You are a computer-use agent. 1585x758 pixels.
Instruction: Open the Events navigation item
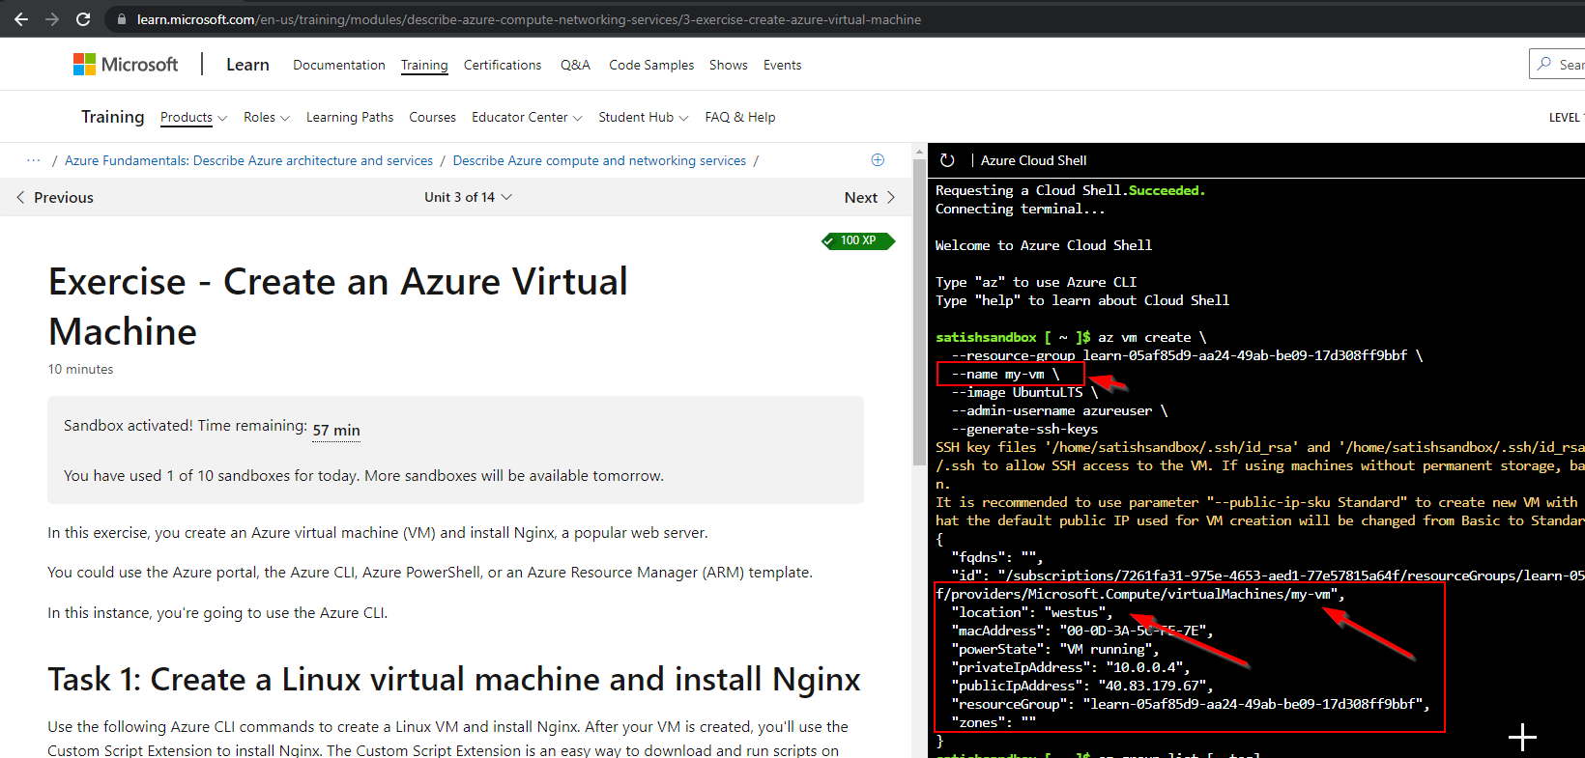[x=782, y=65]
